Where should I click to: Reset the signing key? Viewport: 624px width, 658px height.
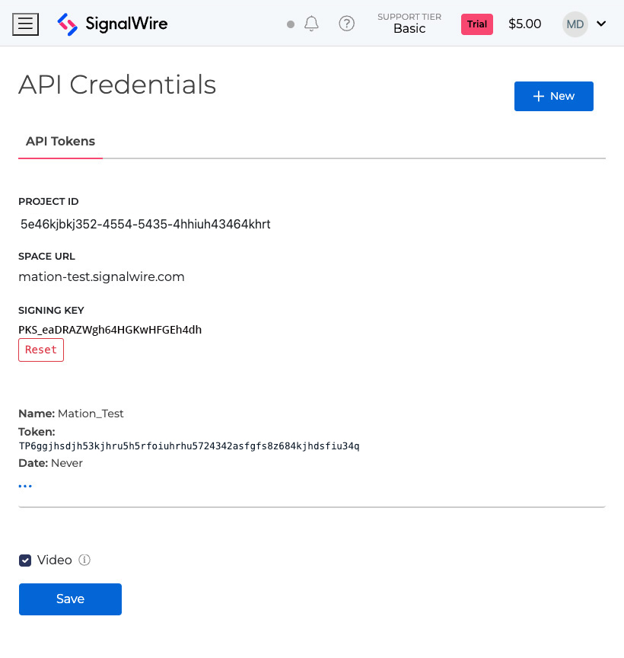pyautogui.click(x=41, y=350)
